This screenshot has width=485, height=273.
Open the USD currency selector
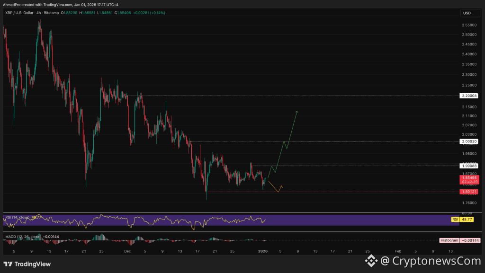click(467, 13)
